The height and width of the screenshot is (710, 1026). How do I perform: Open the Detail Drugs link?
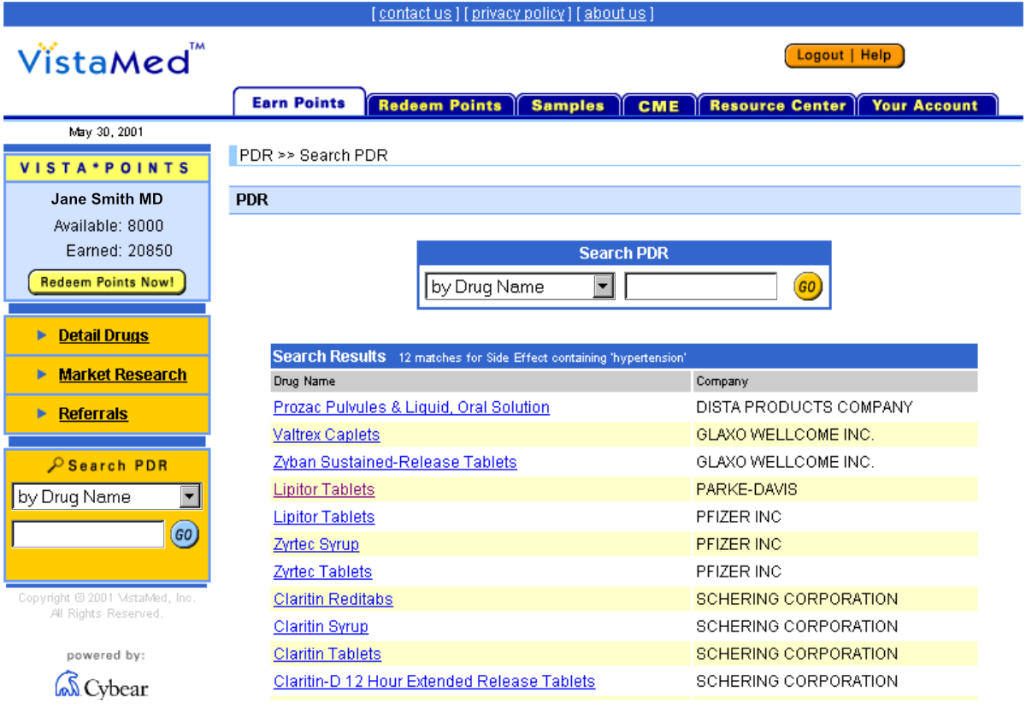pos(103,335)
